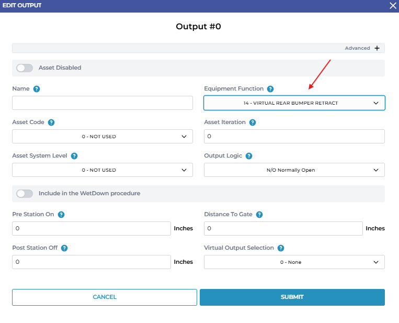Click the Cancel button
399x323 pixels.
point(105,297)
